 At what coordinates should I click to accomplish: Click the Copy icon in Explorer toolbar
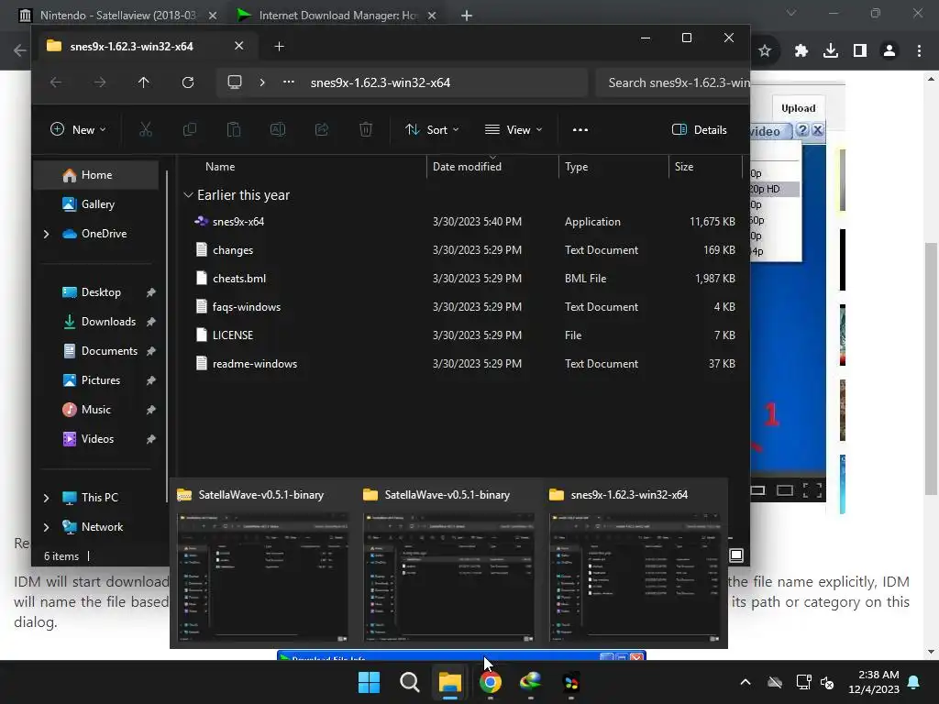click(x=189, y=129)
